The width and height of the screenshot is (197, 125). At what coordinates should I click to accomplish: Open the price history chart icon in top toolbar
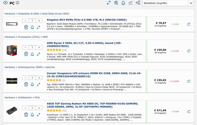131,3
